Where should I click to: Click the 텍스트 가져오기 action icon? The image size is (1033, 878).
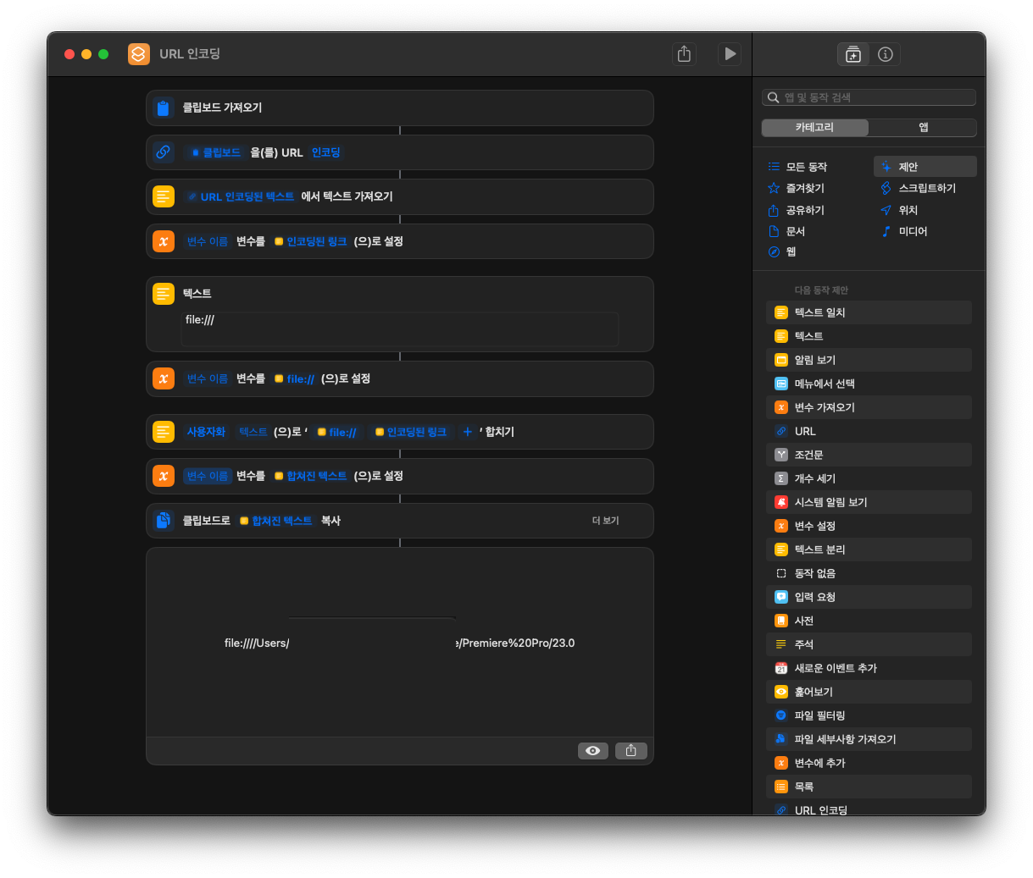tap(164, 196)
